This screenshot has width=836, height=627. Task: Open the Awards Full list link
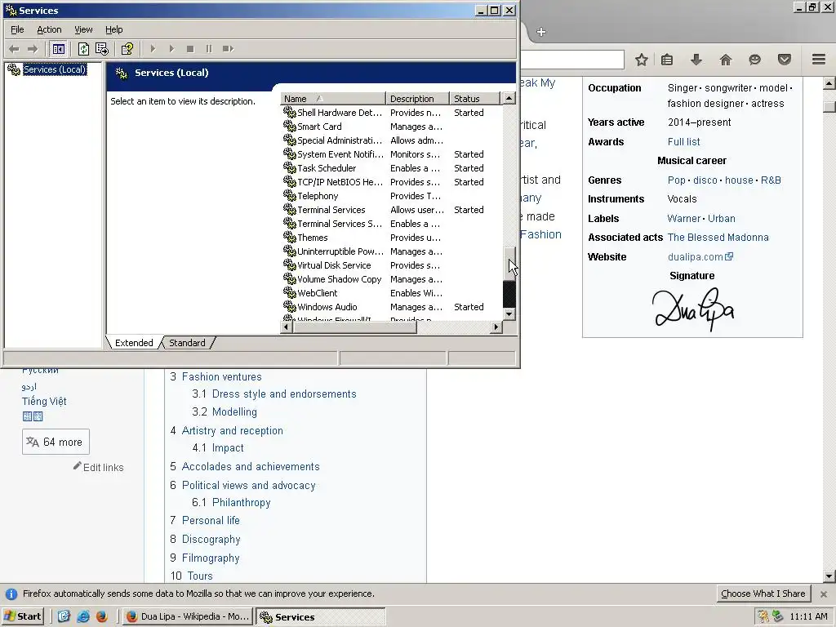pos(683,142)
